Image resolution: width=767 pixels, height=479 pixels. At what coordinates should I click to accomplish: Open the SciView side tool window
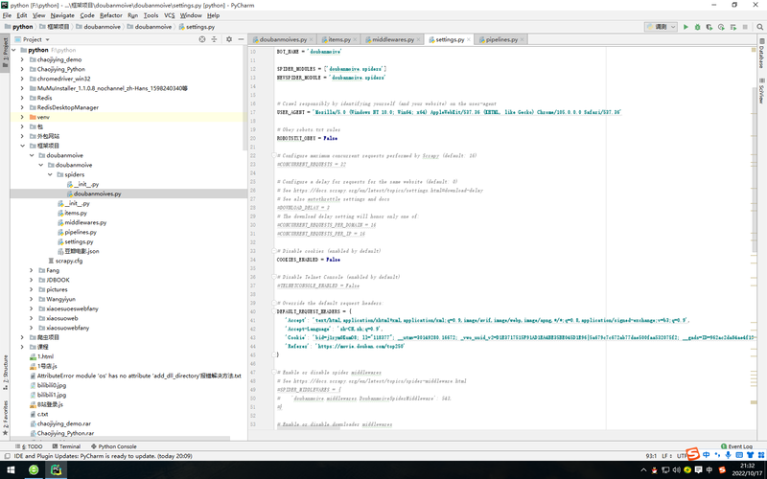[761, 91]
